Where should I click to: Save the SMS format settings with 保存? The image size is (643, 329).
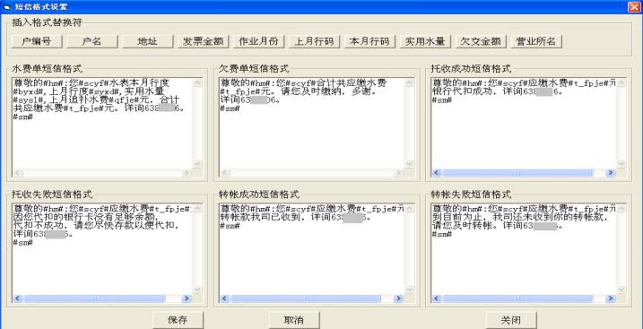pyautogui.click(x=178, y=320)
